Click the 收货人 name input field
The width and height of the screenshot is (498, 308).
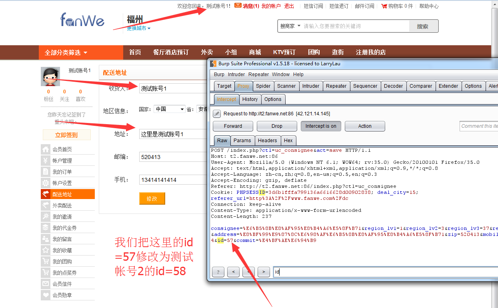click(x=173, y=89)
